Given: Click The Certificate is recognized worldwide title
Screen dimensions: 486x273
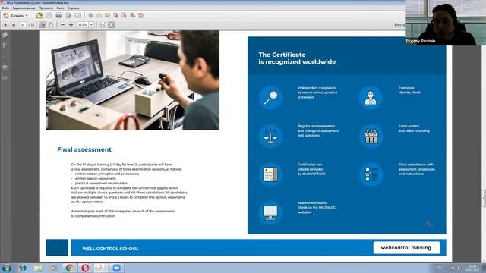Looking at the screenshot, I should tap(297, 58).
